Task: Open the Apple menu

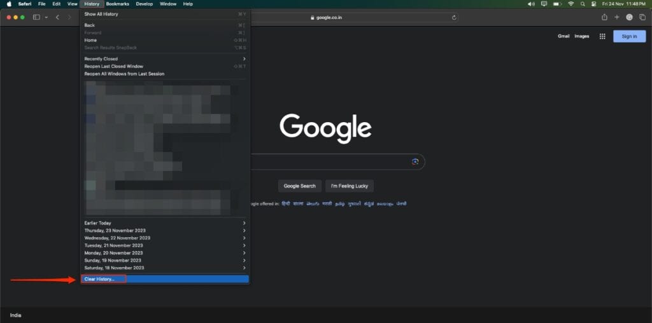Action: coord(9,4)
